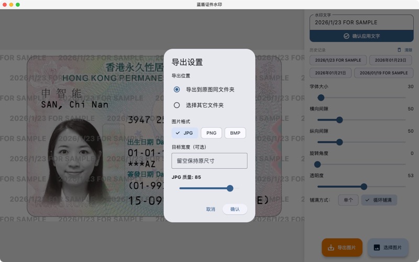This screenshot has width=419, height=262.
Task: Click the checkmark icon in 确认应用文字
Action: (x=346, y=36)
